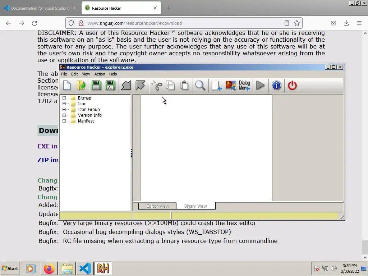Go back in Firefox
This screenshot has width=368, height=276.
click(x=9, y=23)
